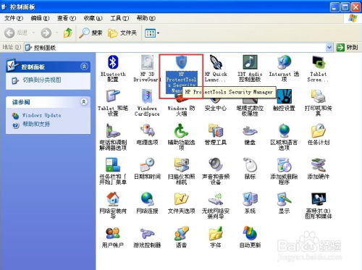The image size is (362, 270).
Task: Open Internet 选项 icon
Action: 284,62
